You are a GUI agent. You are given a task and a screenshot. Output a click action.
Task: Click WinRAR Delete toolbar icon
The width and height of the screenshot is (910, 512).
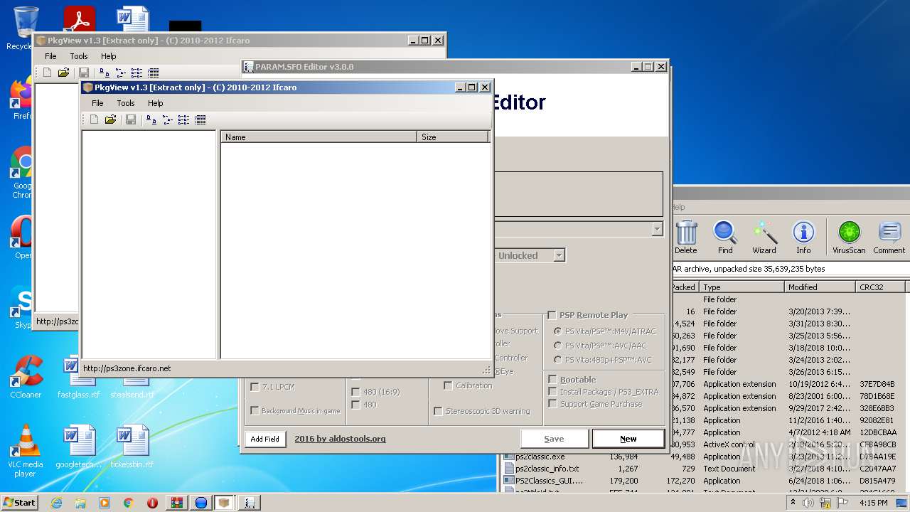pos(686,237)
